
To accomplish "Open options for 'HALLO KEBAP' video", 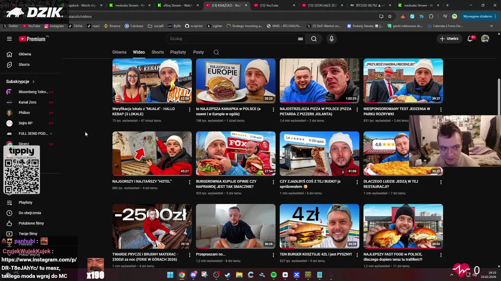I will 190,110.
